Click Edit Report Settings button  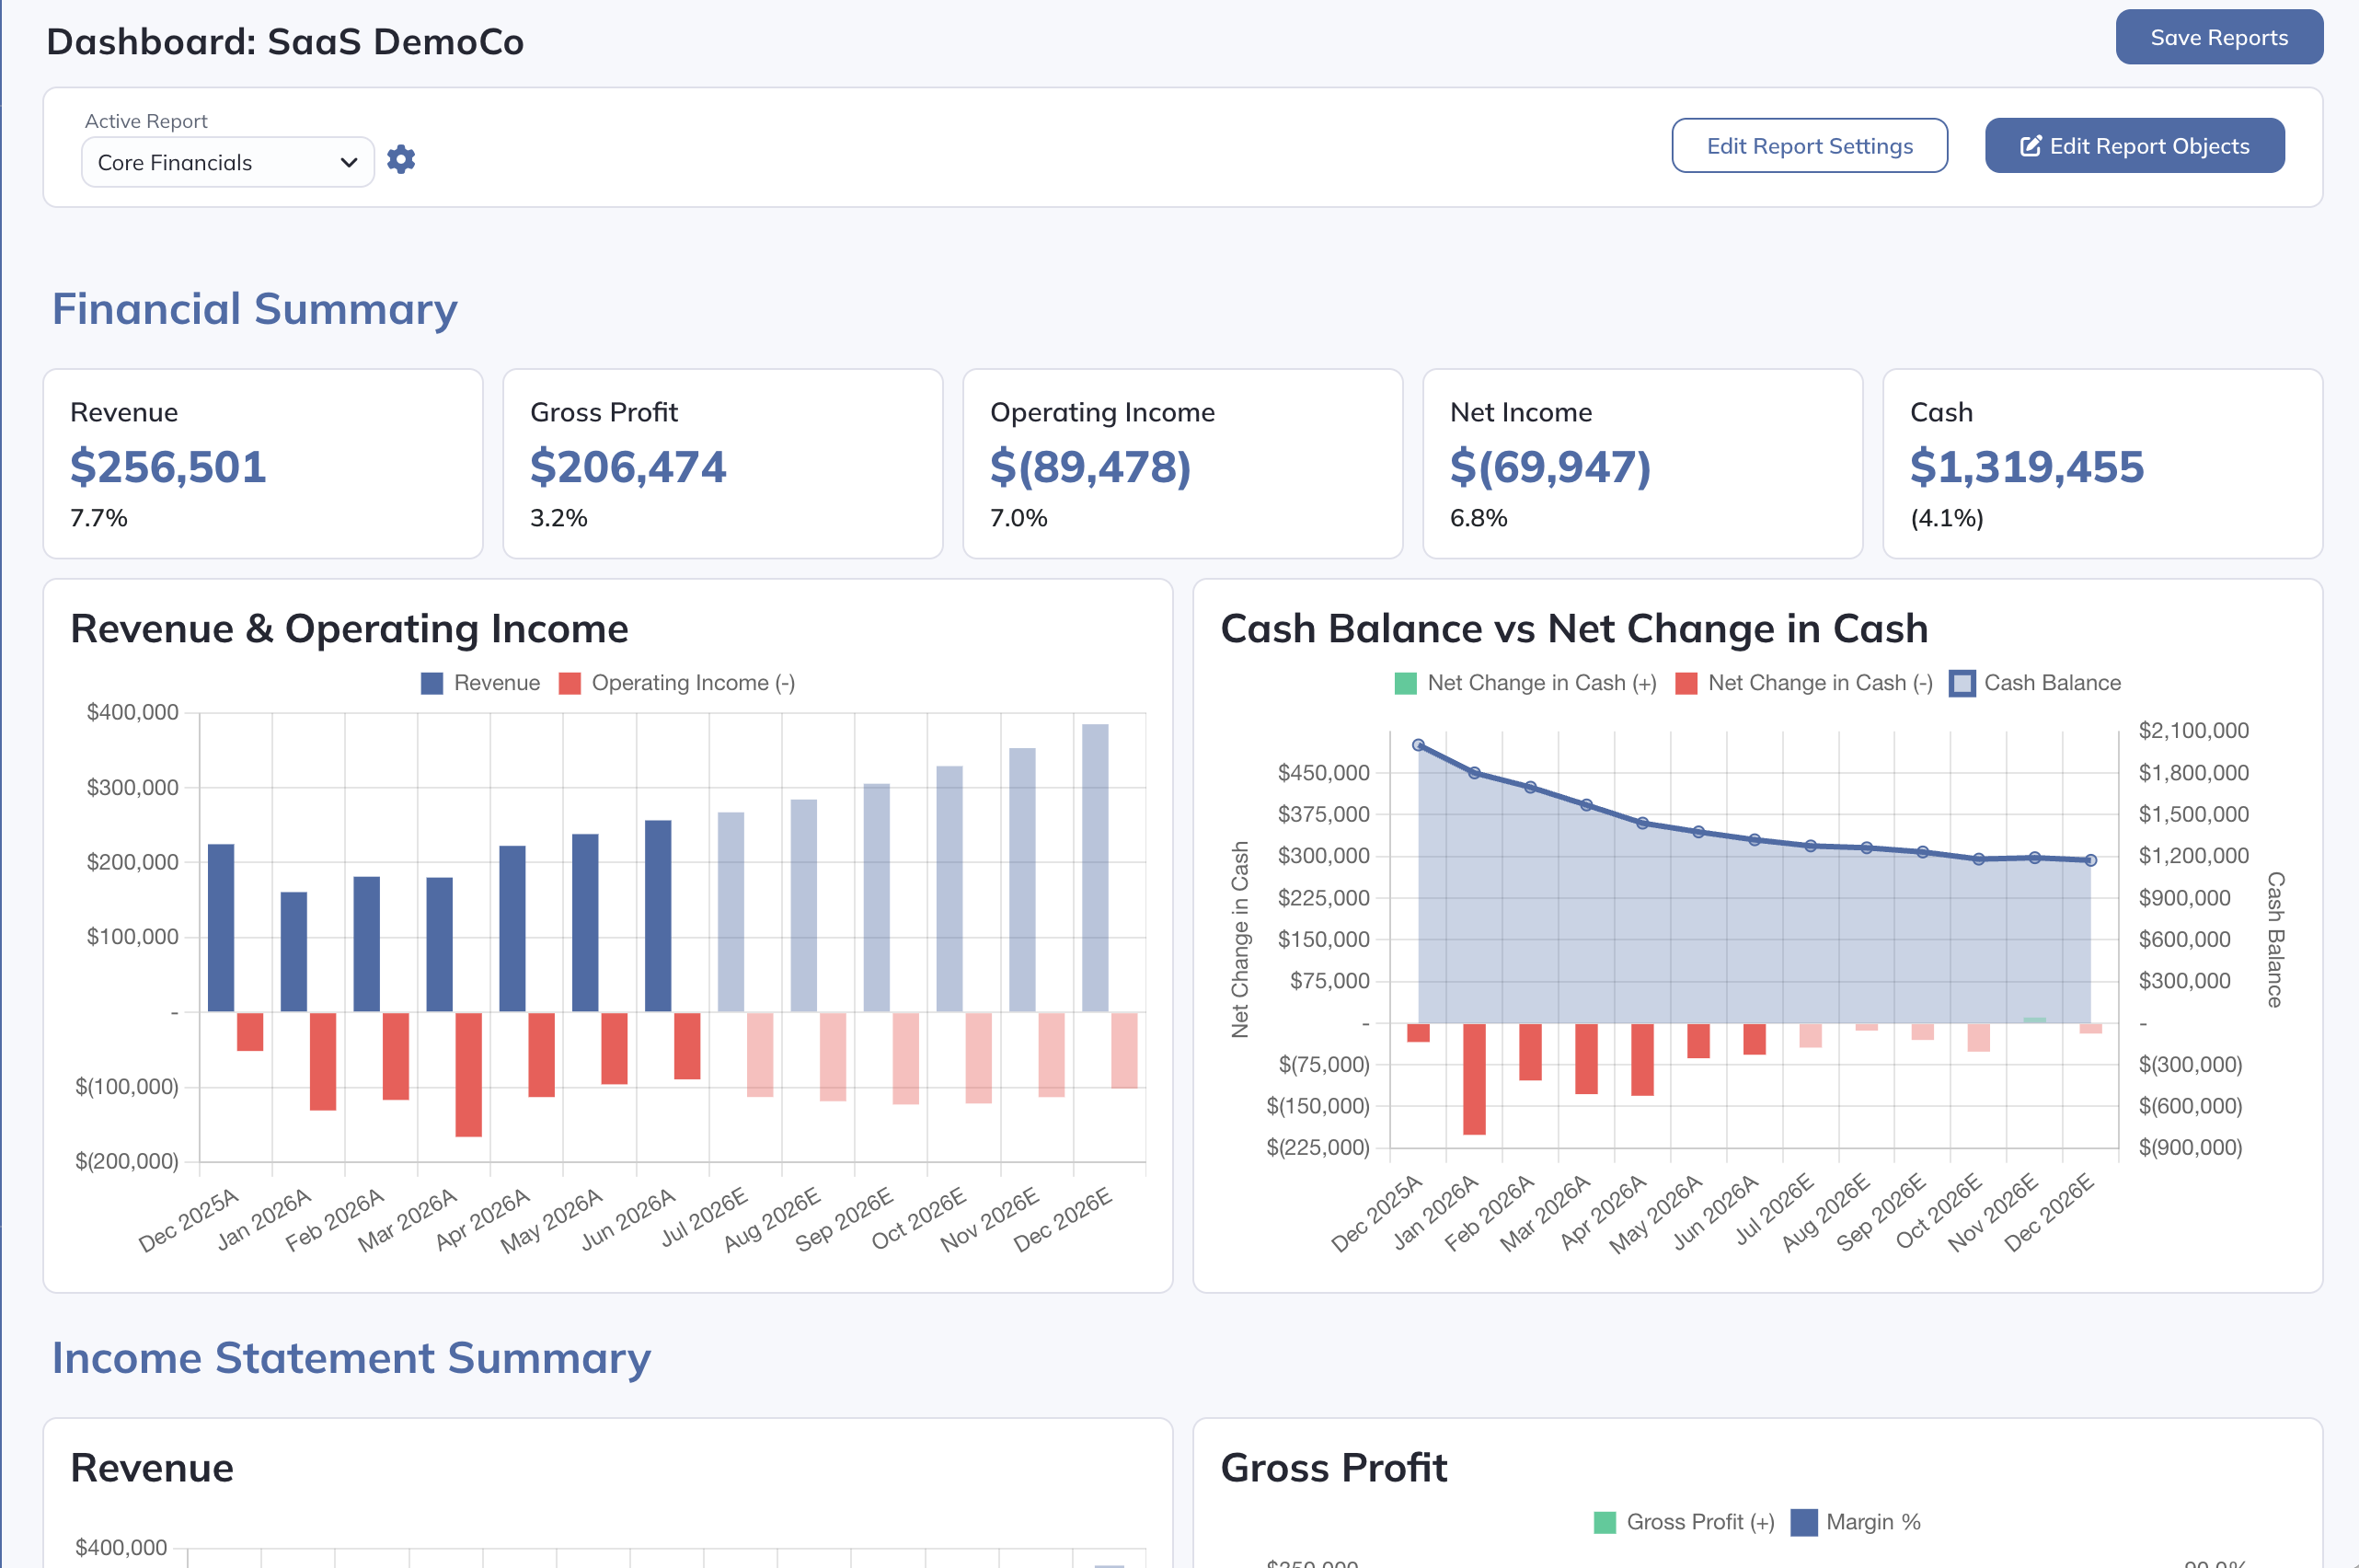(1809, 146)
